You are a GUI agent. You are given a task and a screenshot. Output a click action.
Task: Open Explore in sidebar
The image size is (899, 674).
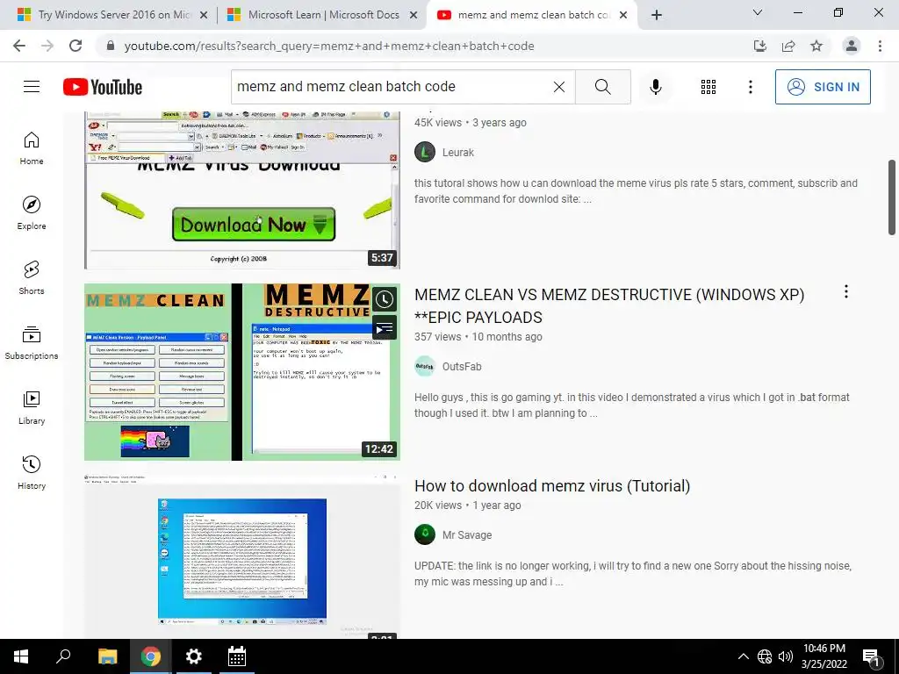[32, 212]
